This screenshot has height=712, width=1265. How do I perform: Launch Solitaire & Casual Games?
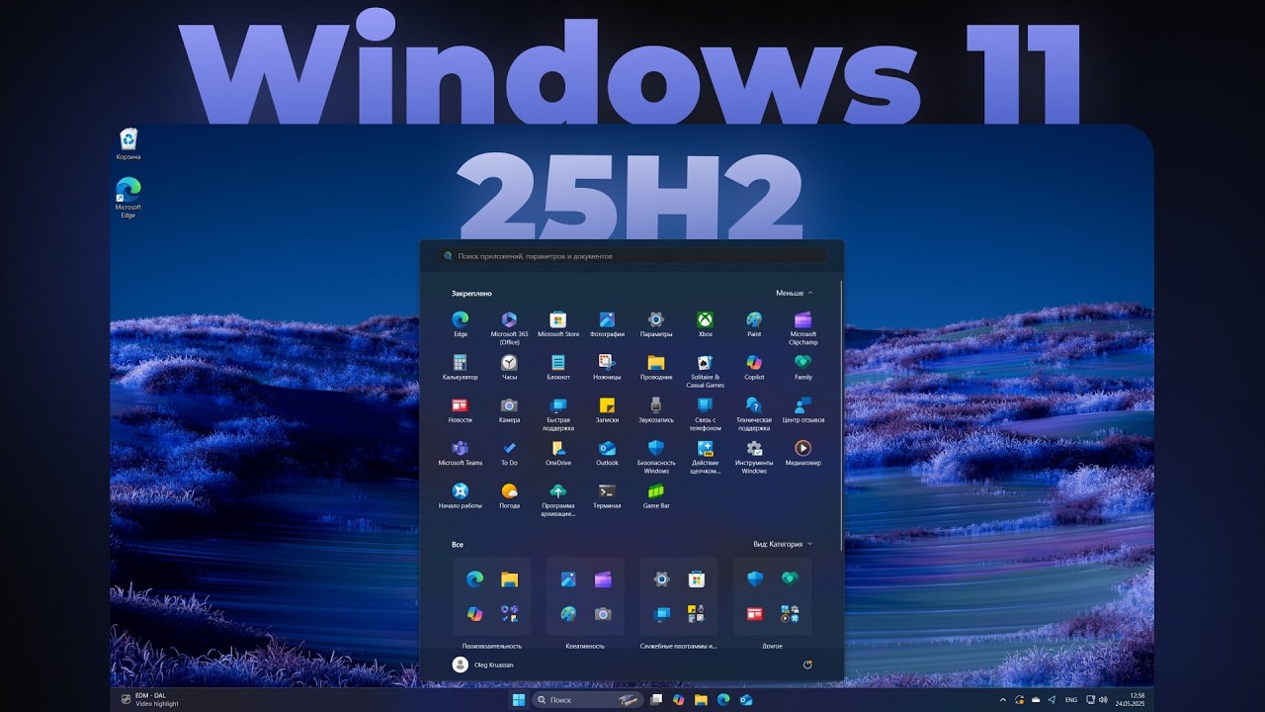705,371
